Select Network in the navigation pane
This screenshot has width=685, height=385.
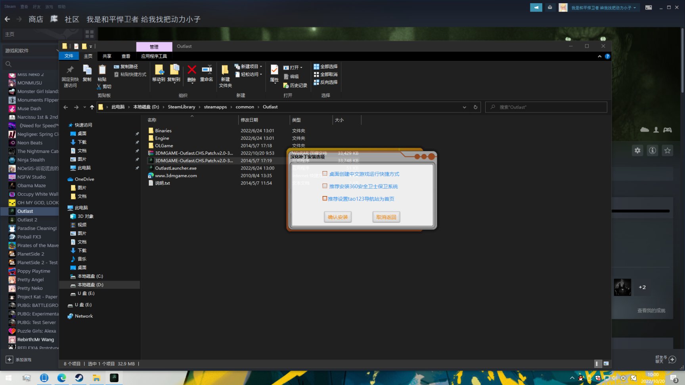(x=84, y=316)
